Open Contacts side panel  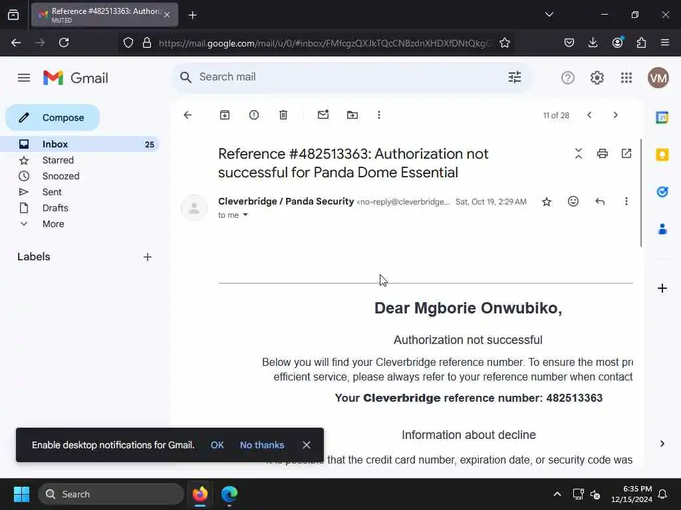pyautogui.click(x=662, y=229)
